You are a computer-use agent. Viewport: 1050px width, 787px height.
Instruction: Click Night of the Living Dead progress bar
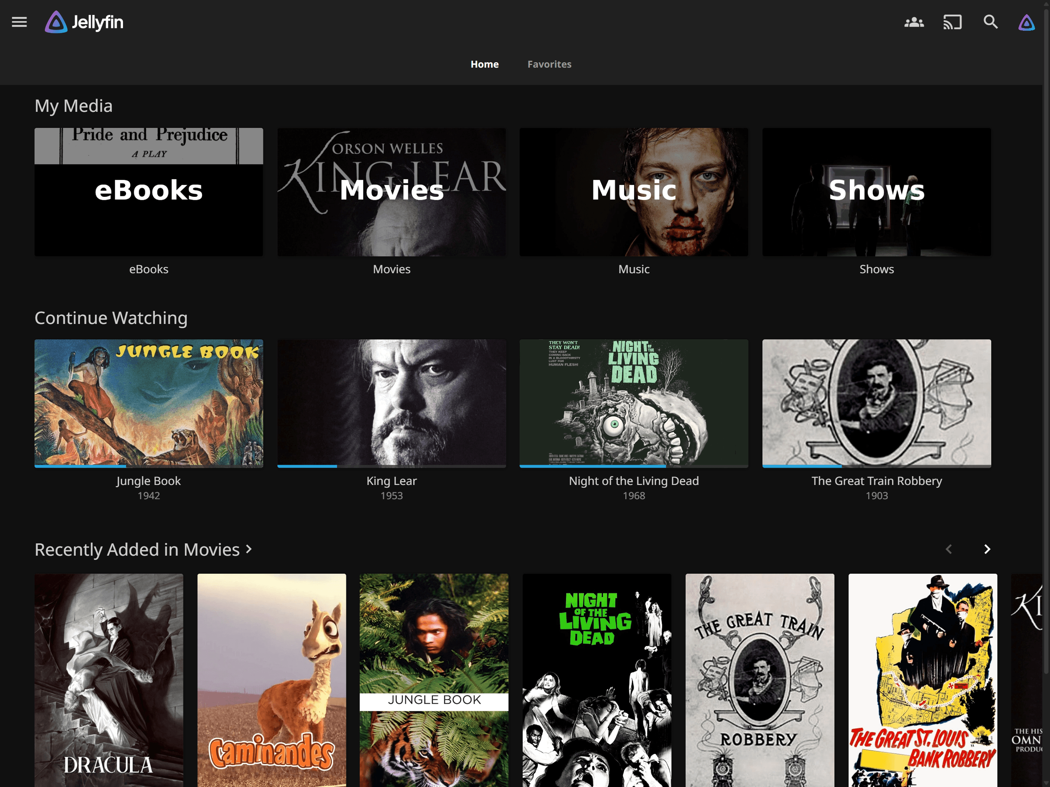coord(634,466)
